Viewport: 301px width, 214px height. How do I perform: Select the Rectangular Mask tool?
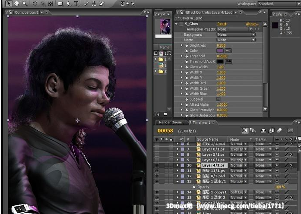(x=60, y=3)
